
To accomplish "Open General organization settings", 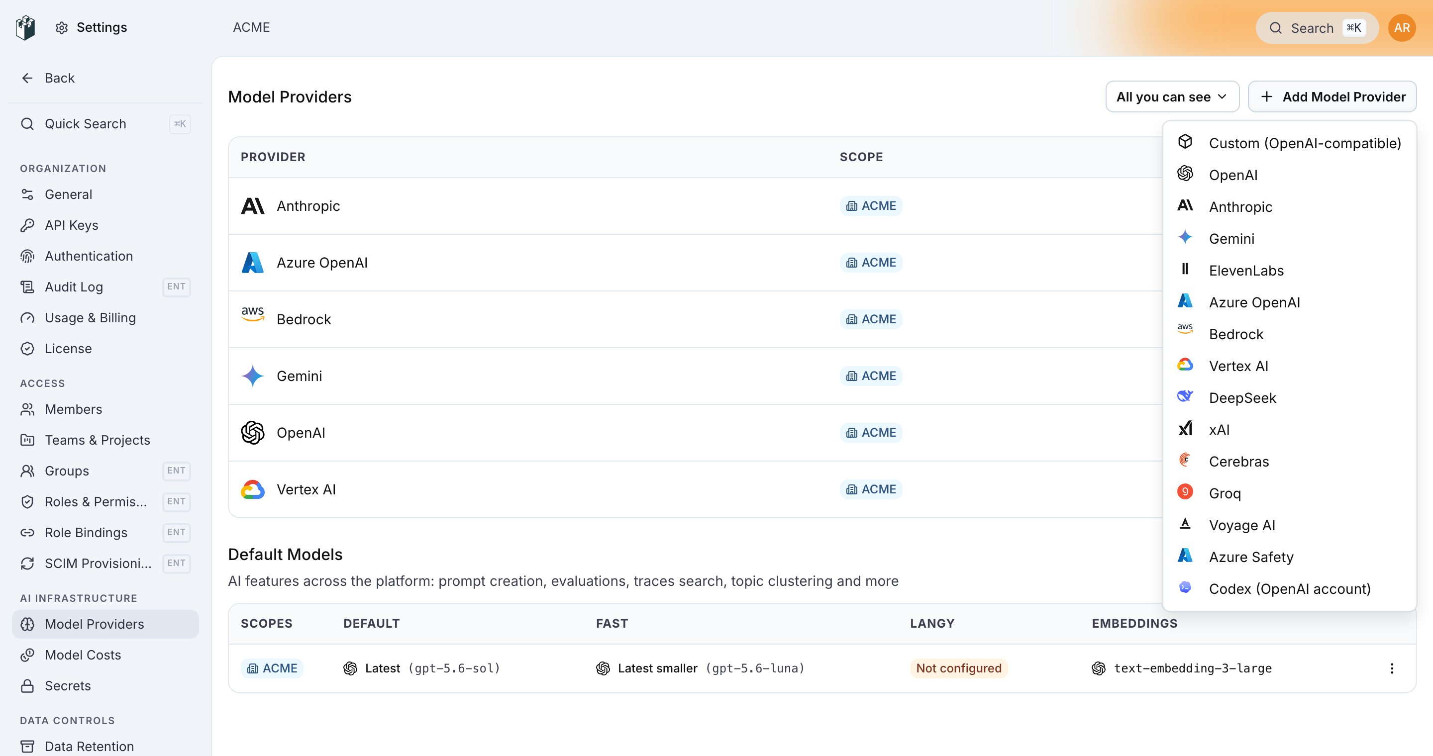I will [105, 194].
